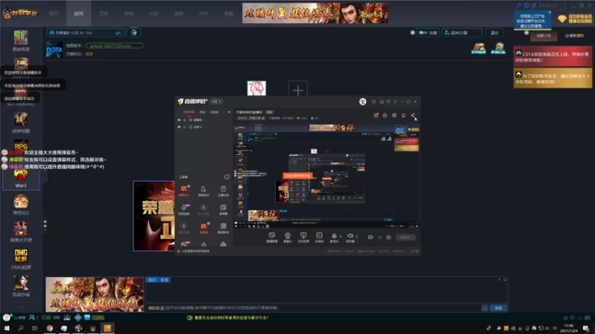Select the DotA 7.00 game icon
The height and width of the screenshot is (334, 595).
coord(21,63)
